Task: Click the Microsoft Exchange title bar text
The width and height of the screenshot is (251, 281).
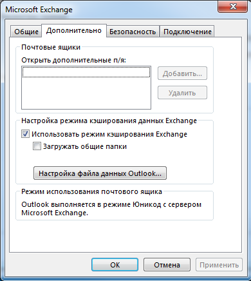Action: [39, 10]
